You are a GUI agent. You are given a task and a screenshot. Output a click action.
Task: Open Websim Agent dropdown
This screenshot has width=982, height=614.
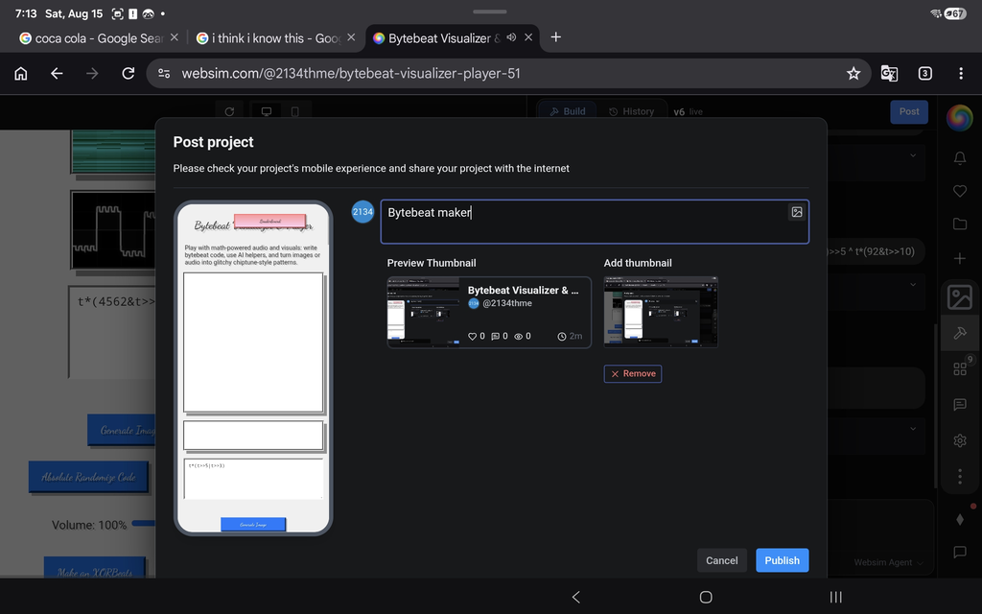pyautogui.click(x=888, y=562)
